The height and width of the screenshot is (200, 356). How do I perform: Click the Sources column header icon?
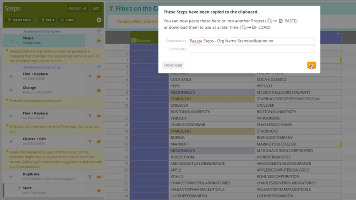(134, 40)
